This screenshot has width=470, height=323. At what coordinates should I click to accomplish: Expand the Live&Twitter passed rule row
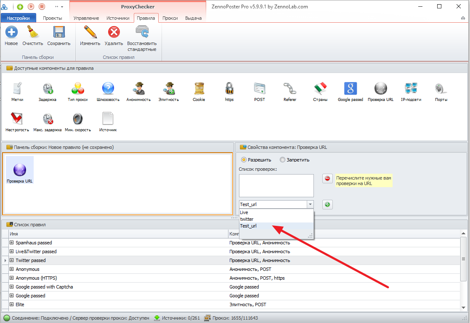click(12, 252)
